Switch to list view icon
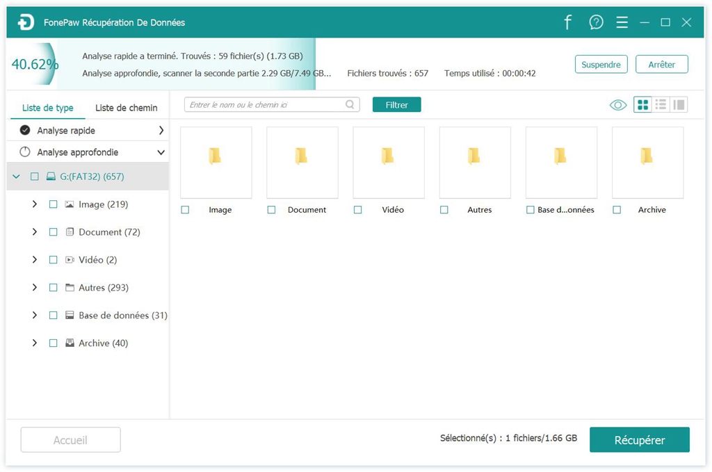The image size is (712, 472). click(661, 105)
